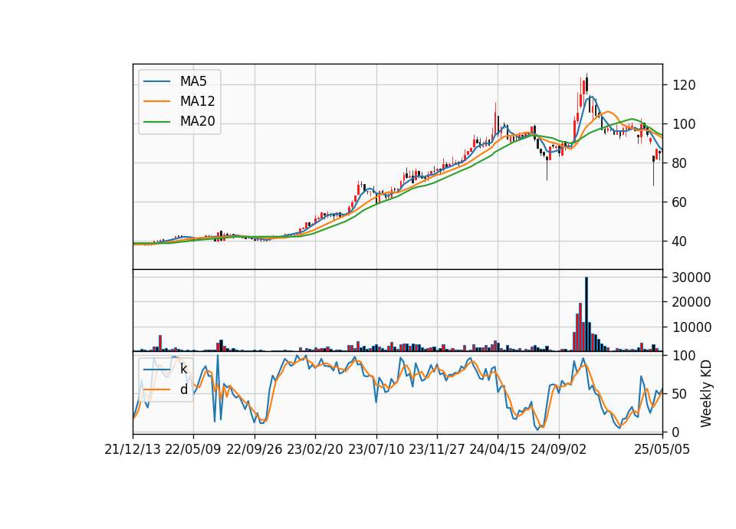Screen dimensions: 736x529
Task: Click the 24/04/15 date label
Action: coord(498,450)
